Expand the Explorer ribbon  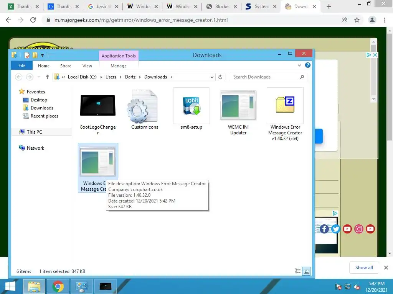point(299,65)
